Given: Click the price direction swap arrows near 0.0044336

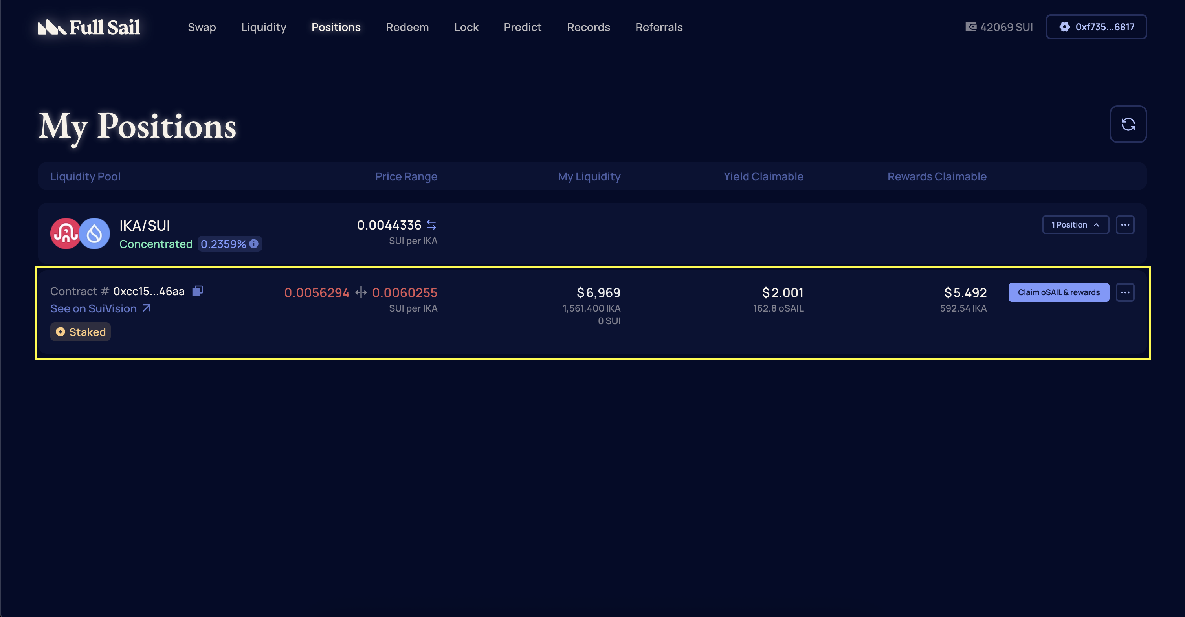Looking at the screenshot, I should point(431,225).
